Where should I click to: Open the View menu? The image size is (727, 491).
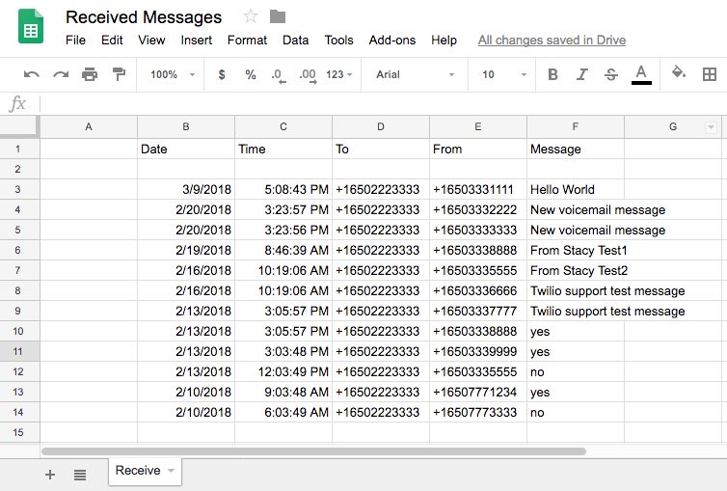151,41
